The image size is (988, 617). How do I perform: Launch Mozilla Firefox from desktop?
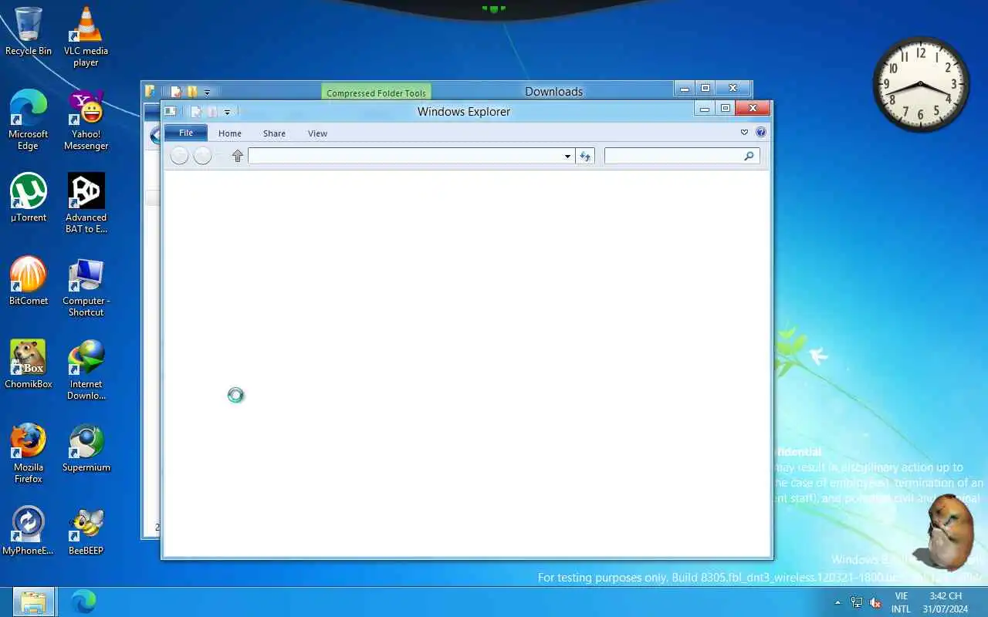pos(29,453)
